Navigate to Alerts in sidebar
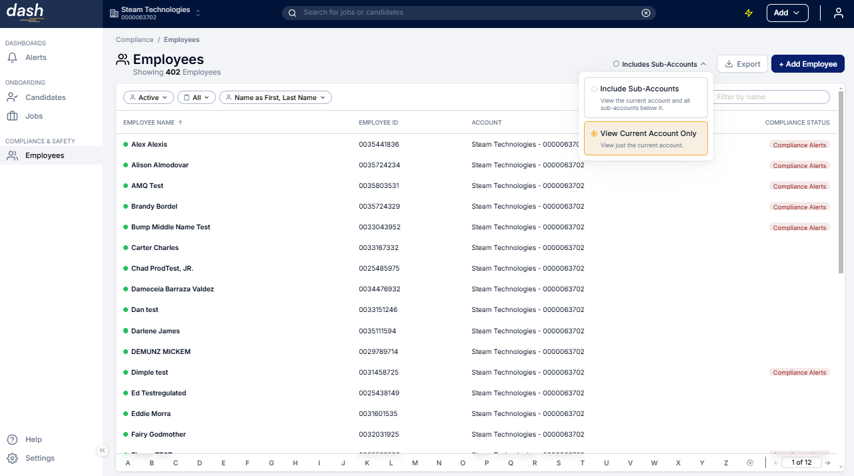The height and width of the screenshot is (476, 854). click(x=36, y=57)
